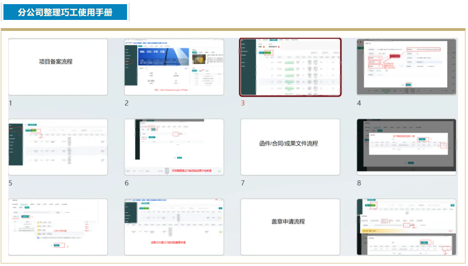Select the slide 1 thumbnail titled 项目备案流程
Viewport: 468px width, 266px height.
[58, 67]
